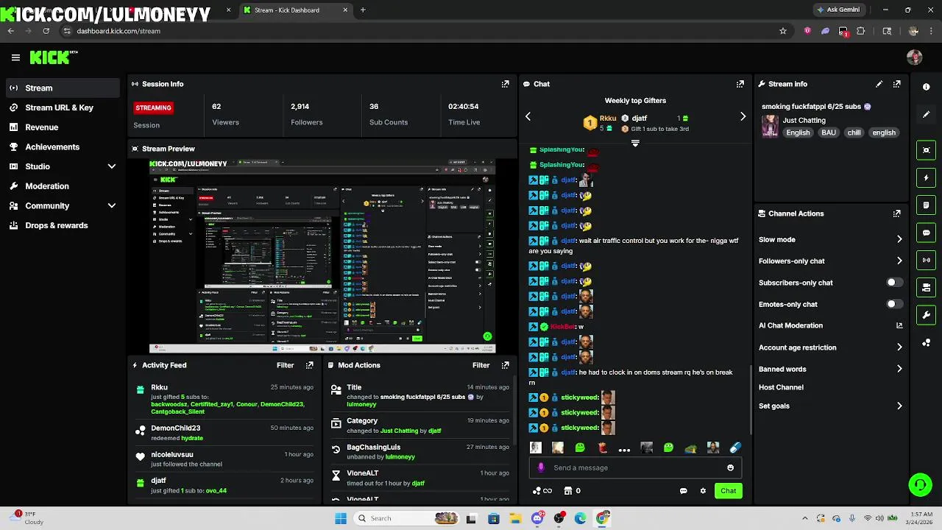Open chat settings gear icon
The width and height of the screenshot is (942, 530).
click(x=703, y=491)
